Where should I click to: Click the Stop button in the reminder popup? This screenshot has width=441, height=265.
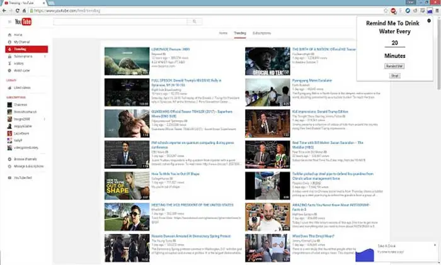[x=394, y=76]
